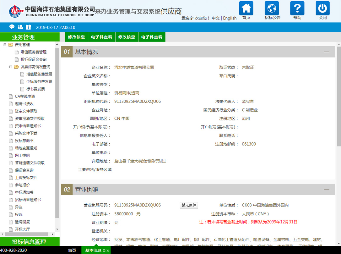
Task: Open the 投标信息管理 sidebar menu
Action: pos(30,242)
